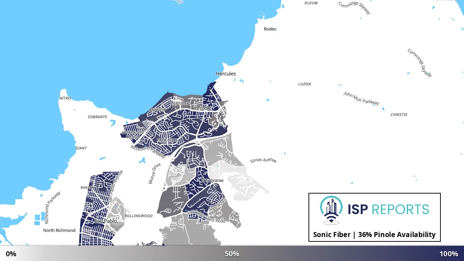Click the ISP REPORTS brand wordmark
464x261 pixels.
pyautogui.click(x=388, y=209)
